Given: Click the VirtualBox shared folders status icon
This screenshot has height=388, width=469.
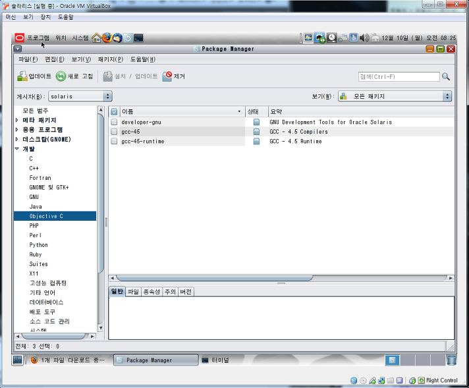Looking at the screenshot, I should [x=391, y=381].
